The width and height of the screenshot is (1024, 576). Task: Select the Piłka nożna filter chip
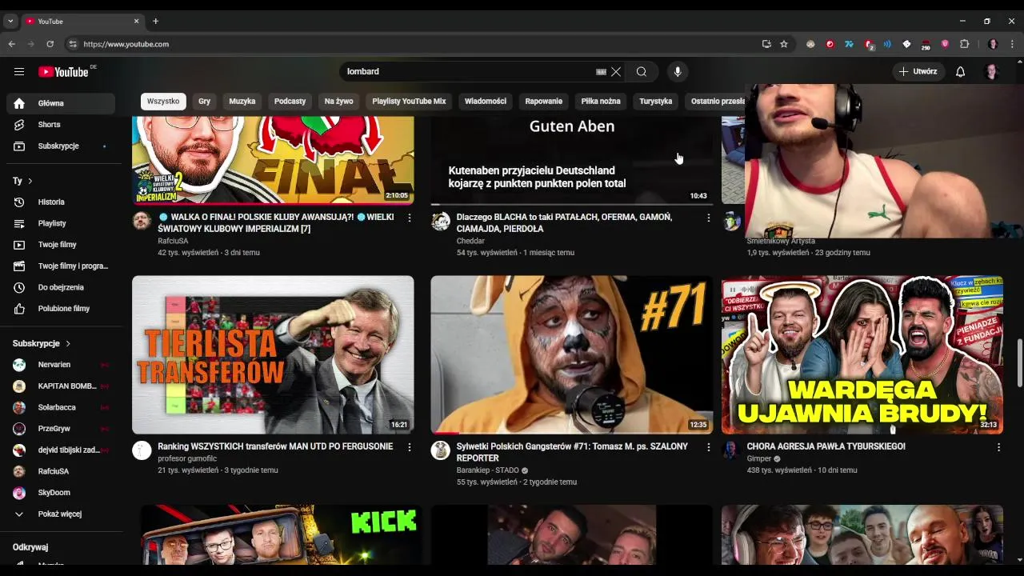[x=601, y=102]
